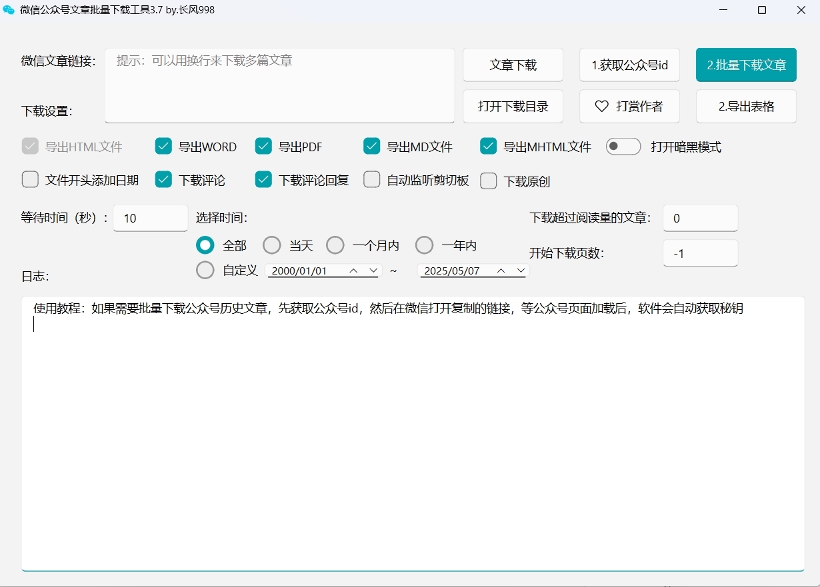Click the 选择时间 label
Image resolution: width=820 pixels, height=587 pixels.
tap(222, 217)
